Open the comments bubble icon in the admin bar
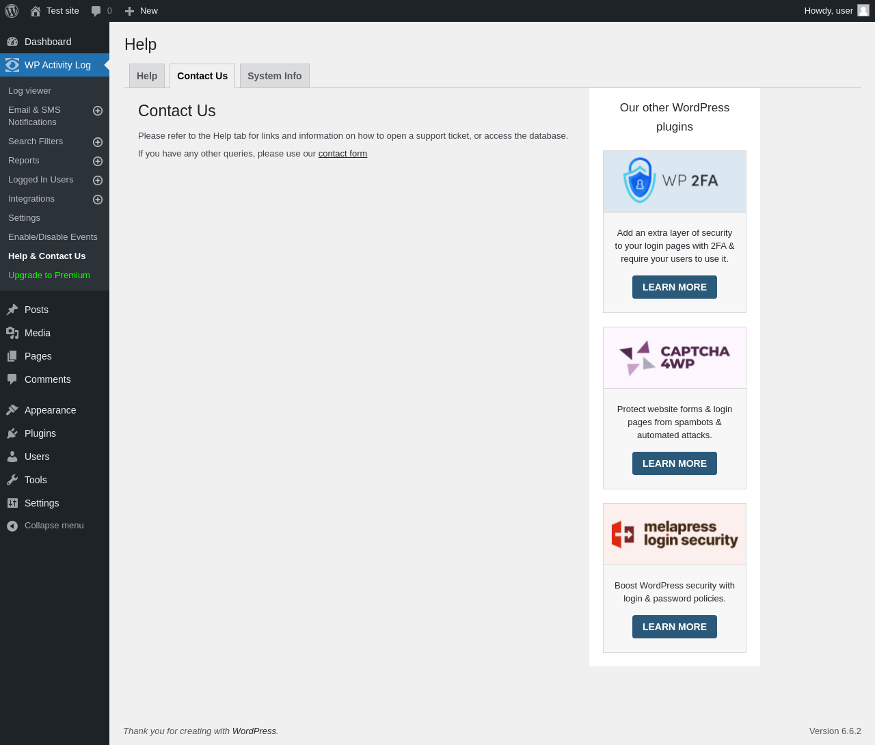The width and height of the screenshot is (875, 745). (96, 11)
